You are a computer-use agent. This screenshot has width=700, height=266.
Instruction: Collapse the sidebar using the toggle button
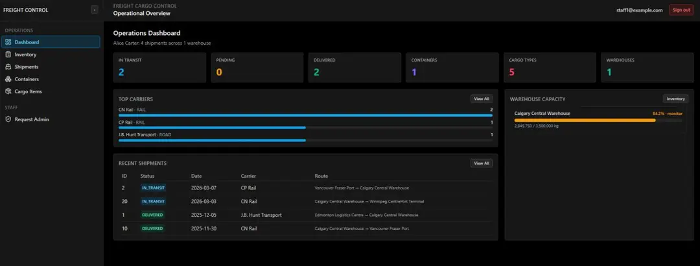(94, 10)
